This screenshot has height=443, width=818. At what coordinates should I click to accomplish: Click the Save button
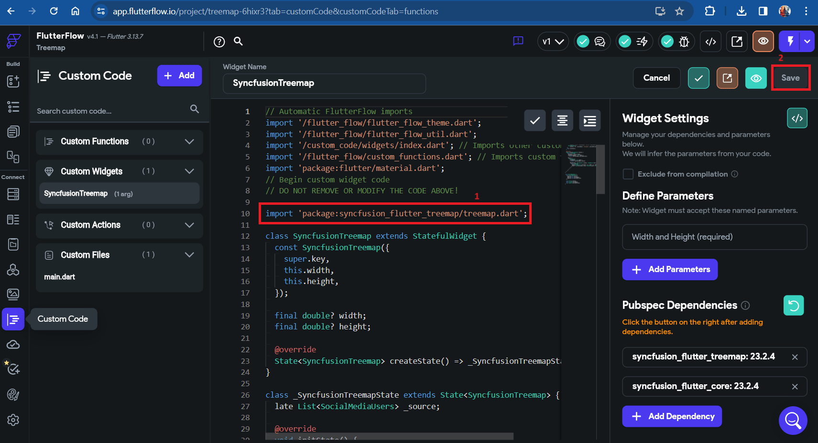(x=790, y=78)
